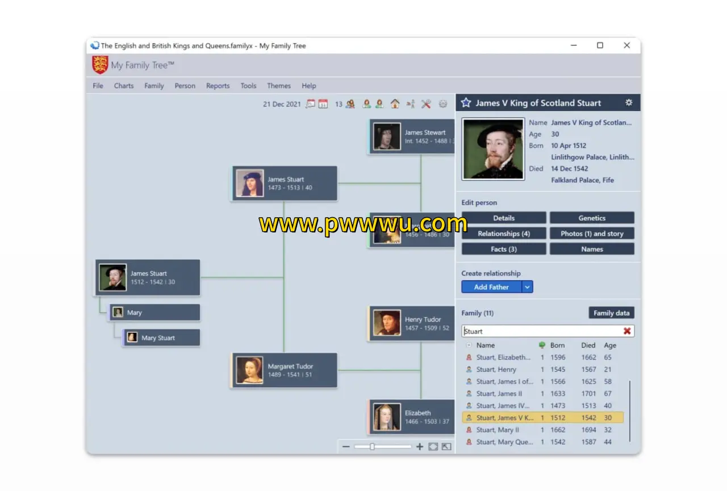Sort family list by Born column
727x491 pixels.
557,345
